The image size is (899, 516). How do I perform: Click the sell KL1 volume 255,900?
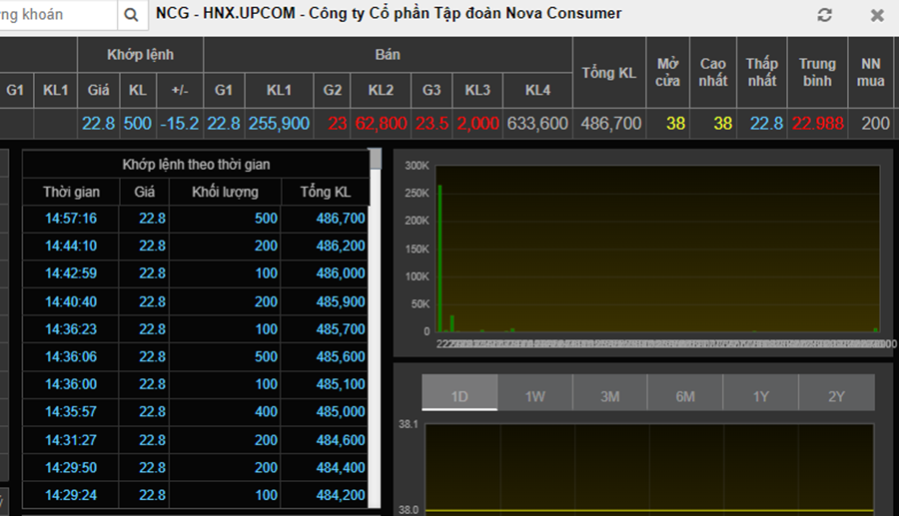pyautogui.click(x=279, y=124)
